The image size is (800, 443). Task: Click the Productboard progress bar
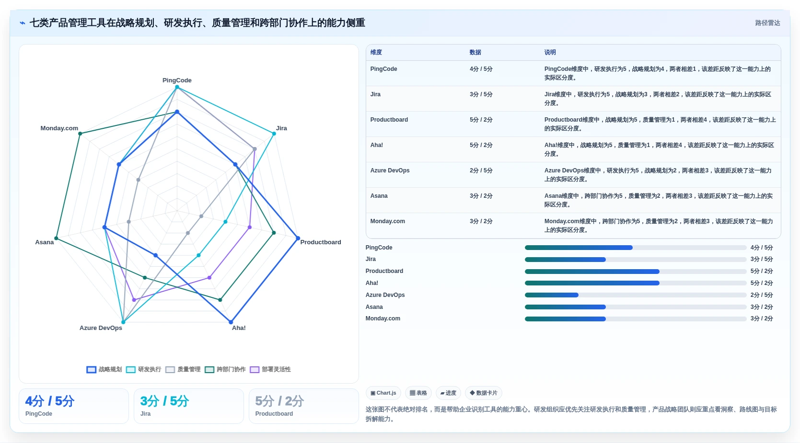(636, 272)
